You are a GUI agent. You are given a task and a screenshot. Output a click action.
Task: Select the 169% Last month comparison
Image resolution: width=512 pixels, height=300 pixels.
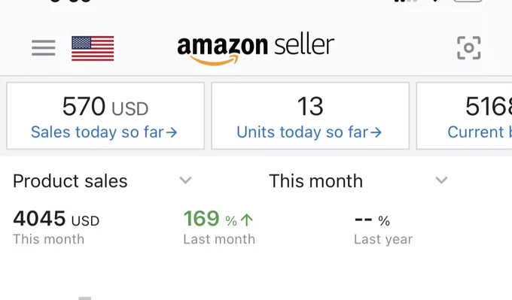pyautogui.click(x=219, y=227)
